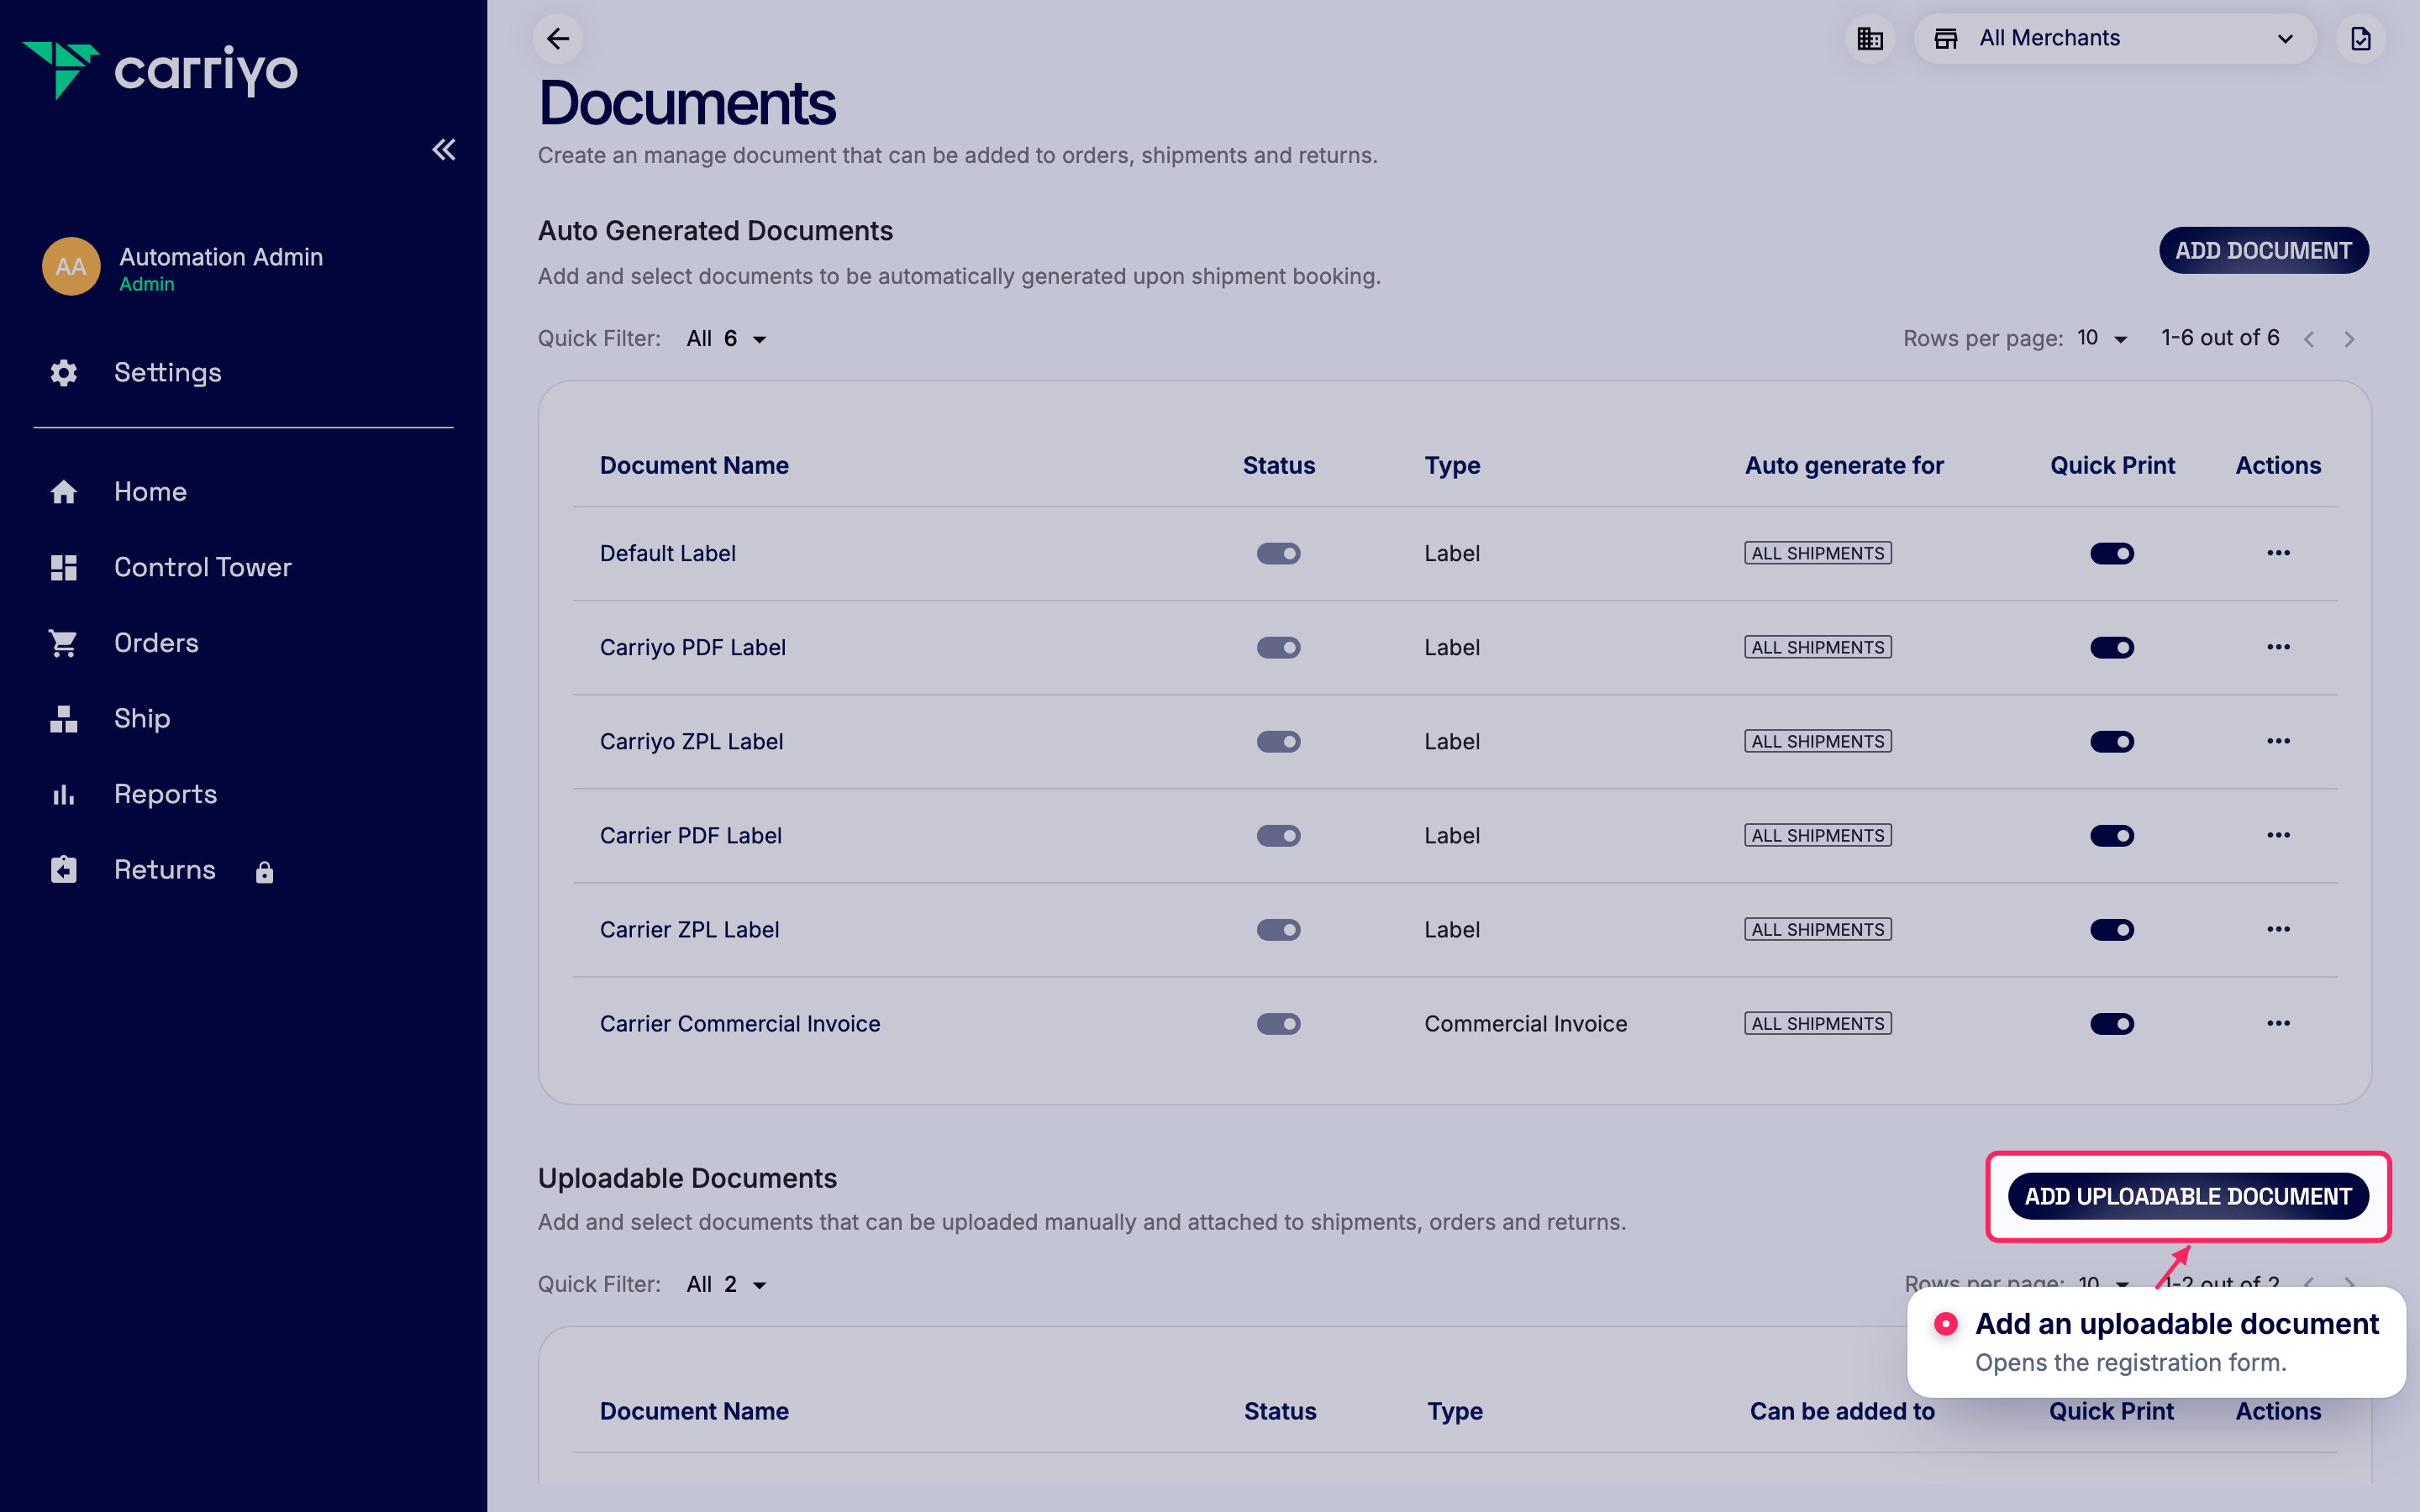The width and height of the screenshot is (2420, 1512).
Task: Click the Auto generate for column header
Action: [1844, 465]
